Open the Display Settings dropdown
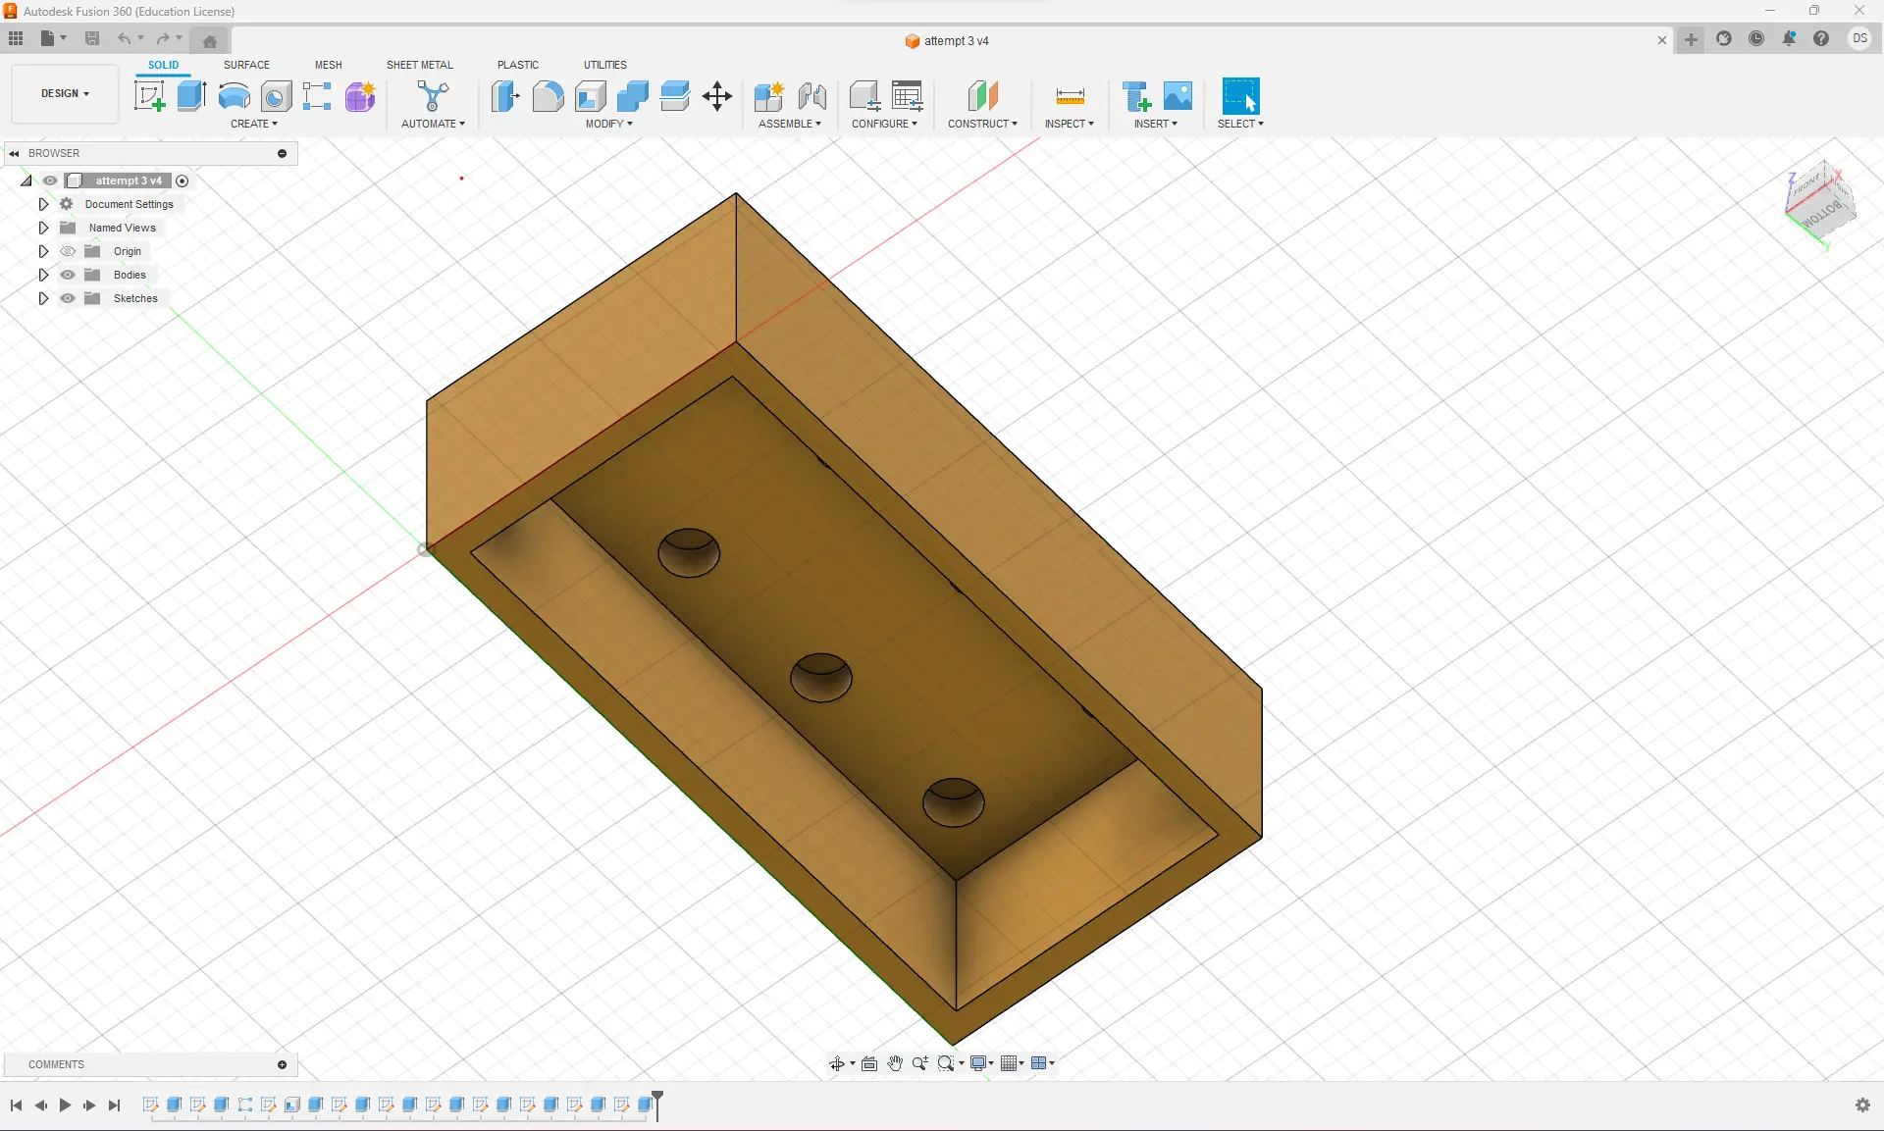Viewport: 1884px width, 1131px height. 982,1063
